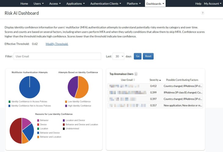
Task: Open the Users dropdown menu
Action: pos(38,4)
